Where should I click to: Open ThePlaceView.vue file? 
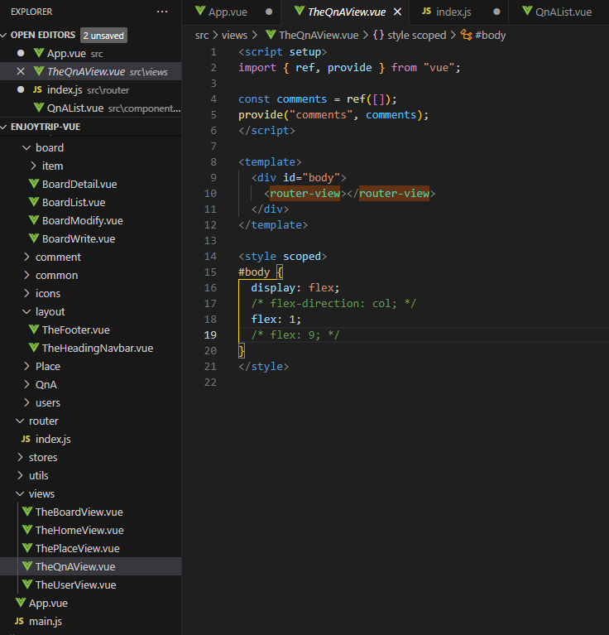91,549
